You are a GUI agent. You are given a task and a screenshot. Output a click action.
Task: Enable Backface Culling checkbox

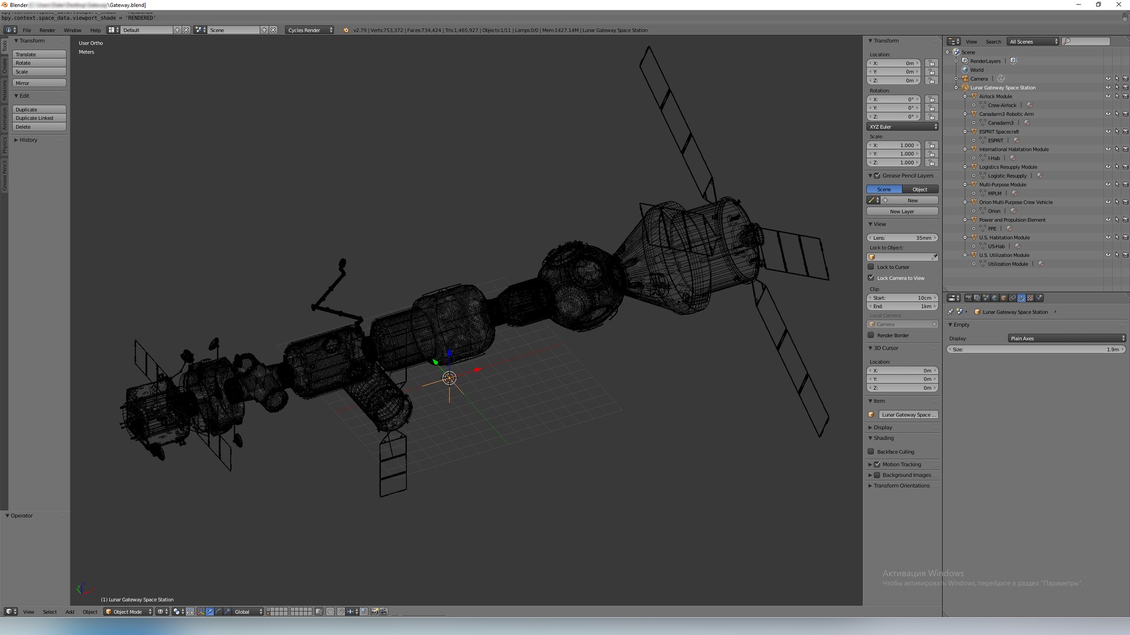click(x=871, y=452)
